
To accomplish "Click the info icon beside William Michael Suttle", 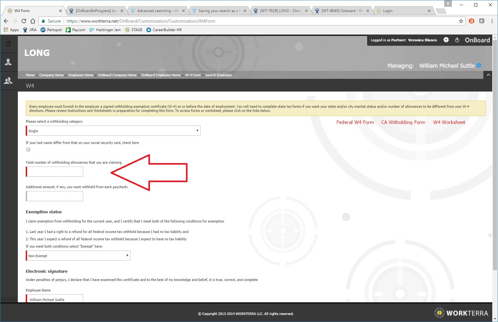I will coord(479,65).
